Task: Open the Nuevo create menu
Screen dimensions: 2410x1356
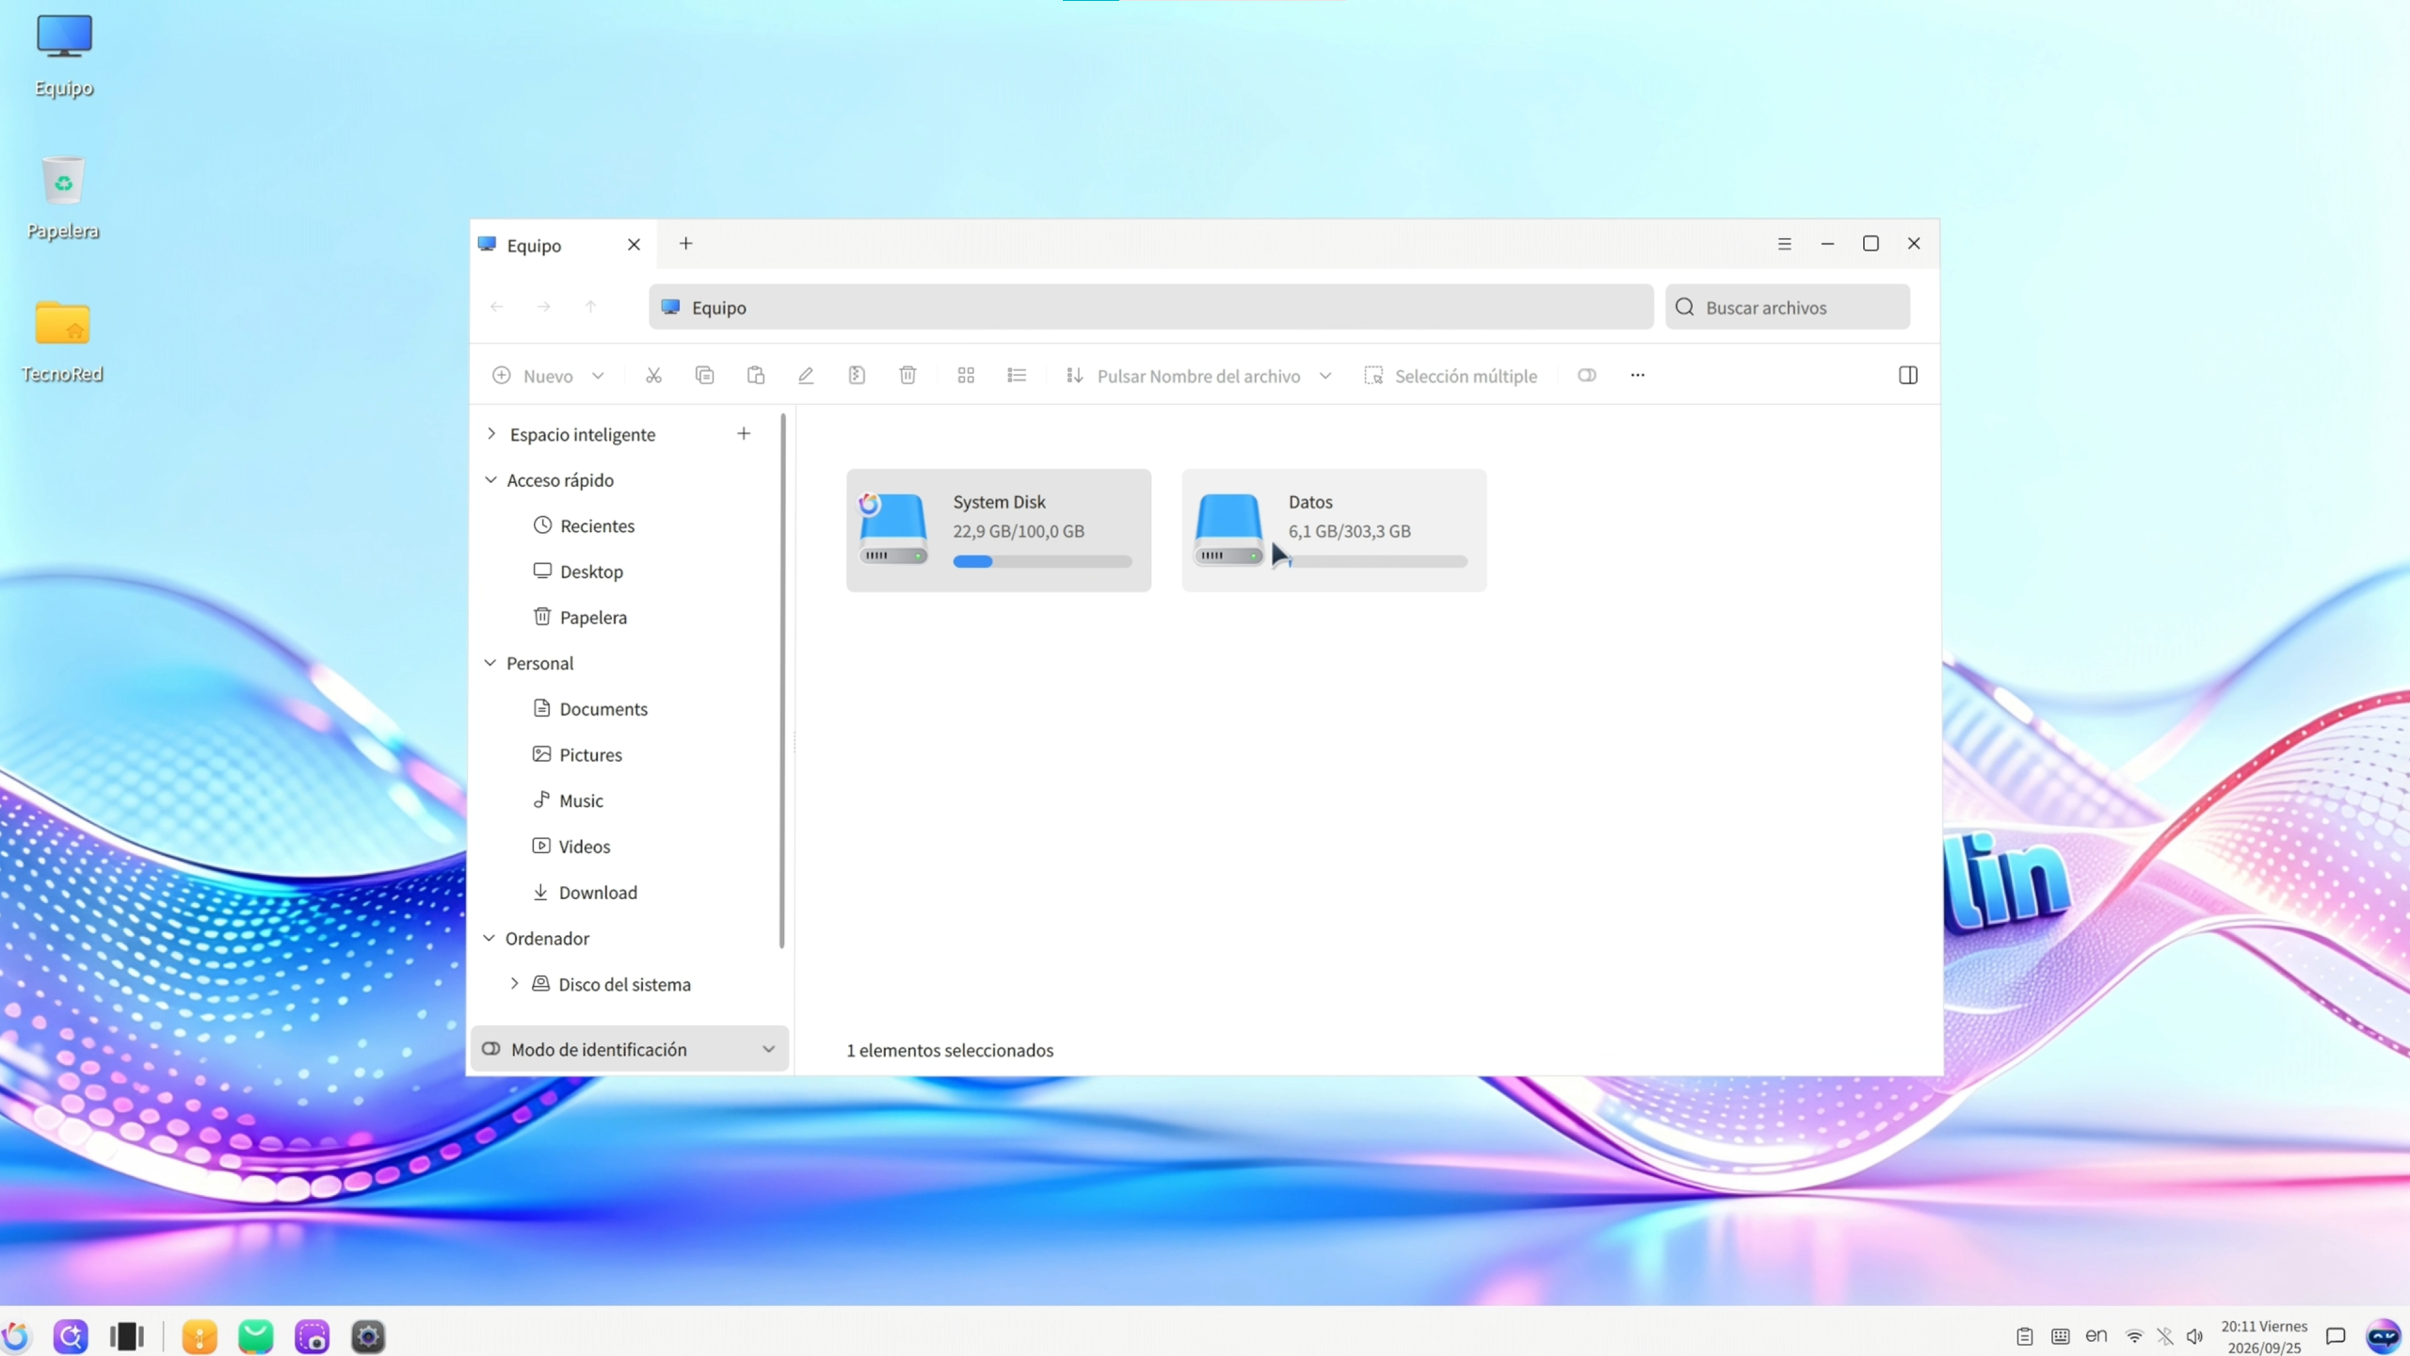Action: pos(548,376)
